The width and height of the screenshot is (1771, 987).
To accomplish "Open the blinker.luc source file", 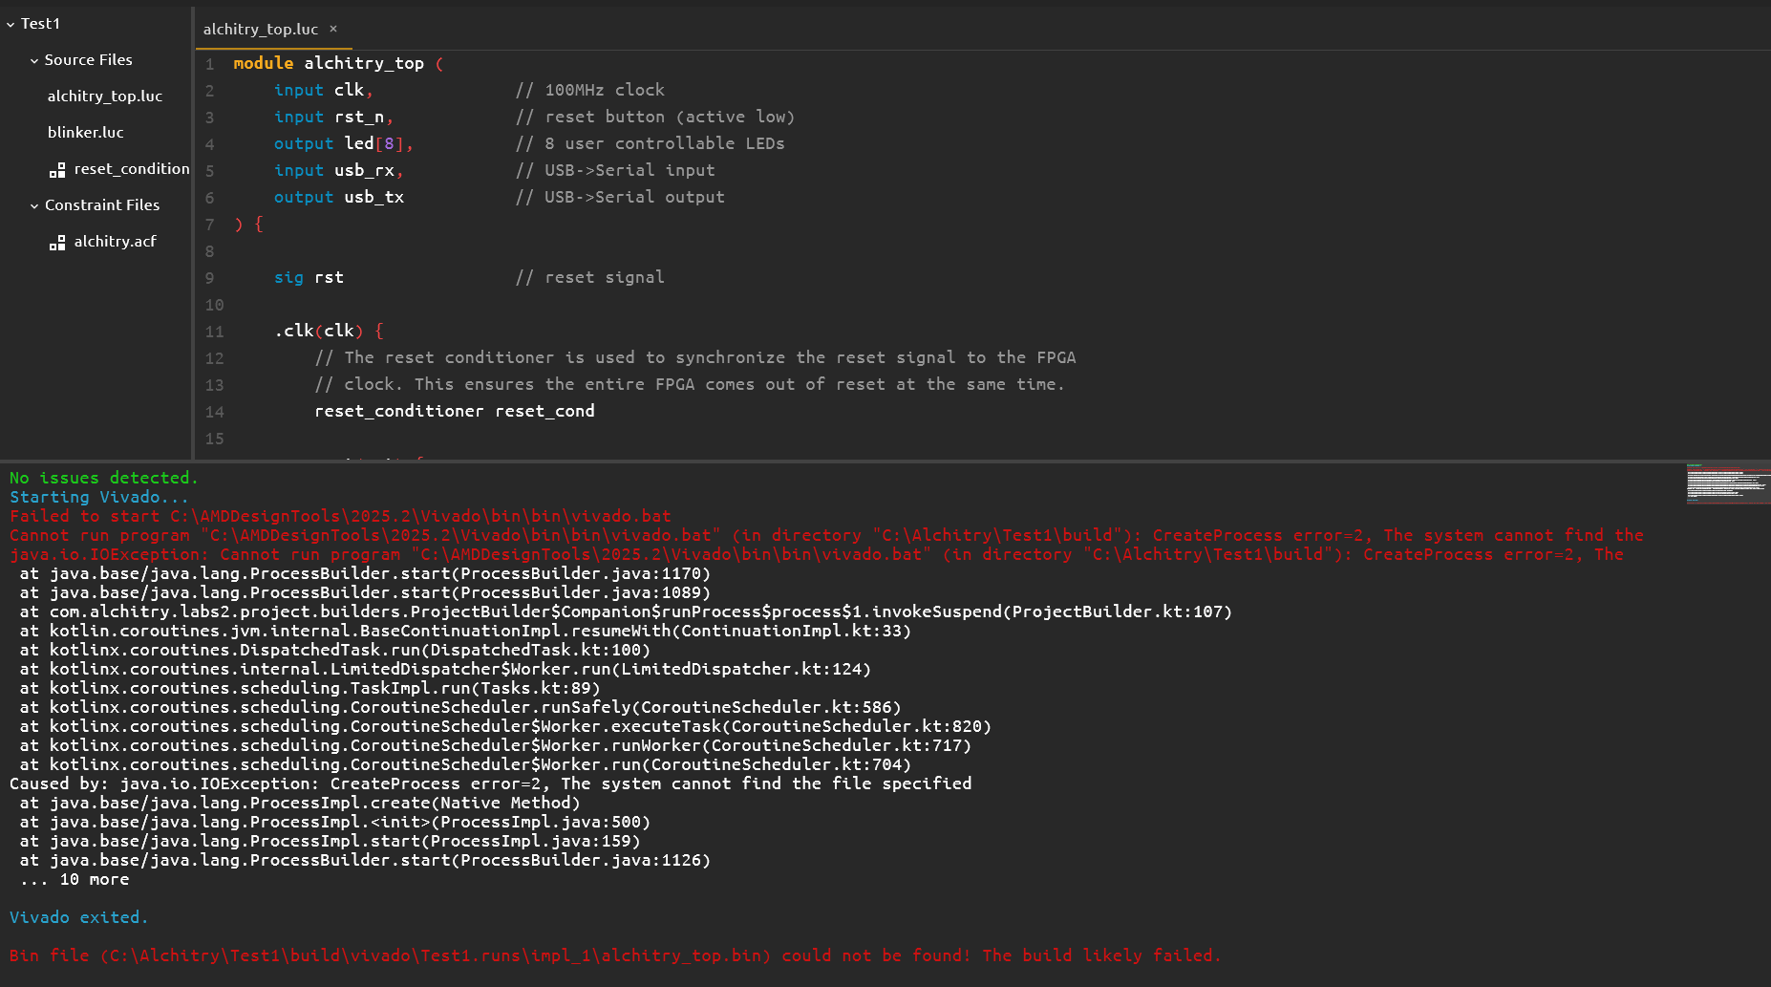I will pos(85,132).
